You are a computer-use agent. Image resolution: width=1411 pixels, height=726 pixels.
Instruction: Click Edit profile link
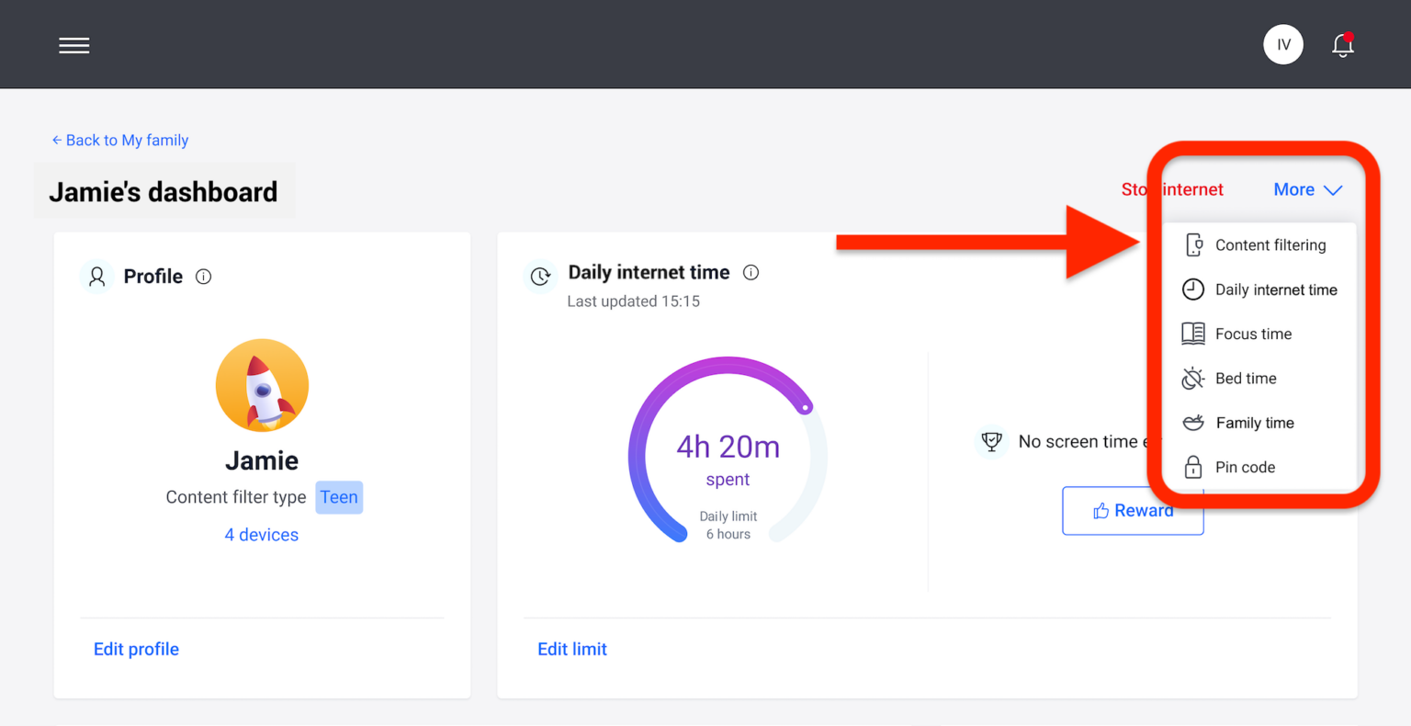(136, 649)
